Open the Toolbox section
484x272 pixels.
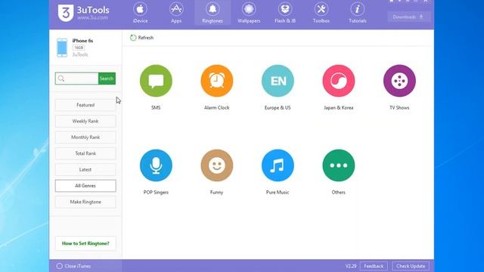click(321, 13)
